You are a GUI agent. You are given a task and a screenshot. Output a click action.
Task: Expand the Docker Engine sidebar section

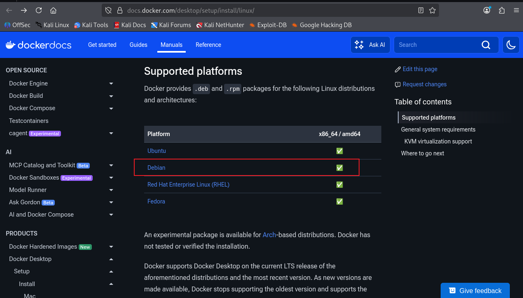pyautogui.click(x=111, y=83)
